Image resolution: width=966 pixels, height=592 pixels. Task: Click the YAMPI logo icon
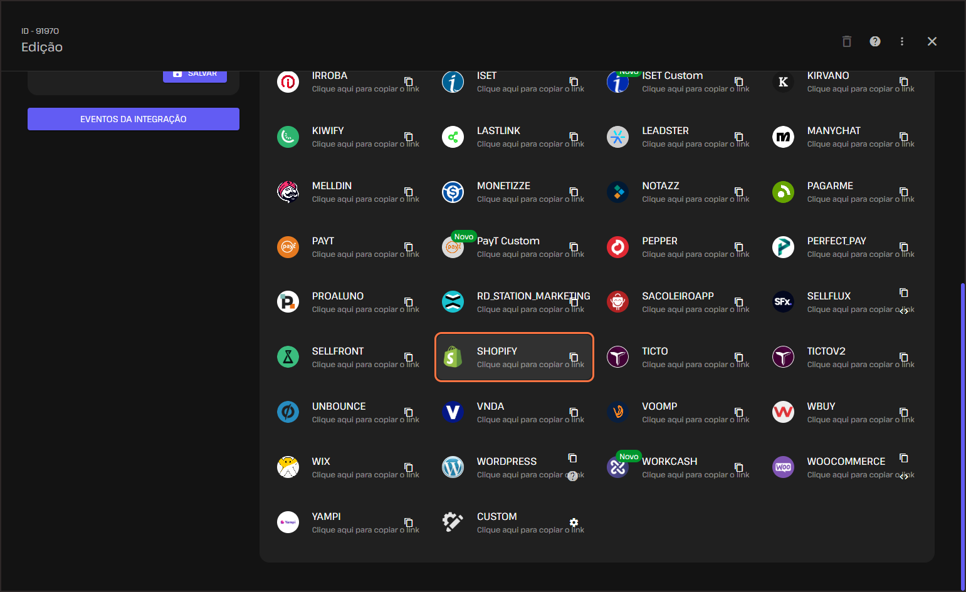pyautogui.click(x=288, y=522)
